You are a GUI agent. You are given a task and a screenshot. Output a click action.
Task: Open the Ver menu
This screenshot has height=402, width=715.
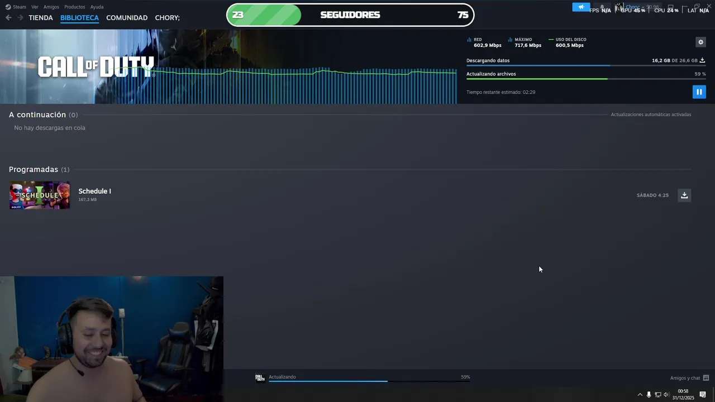[35, 7]
